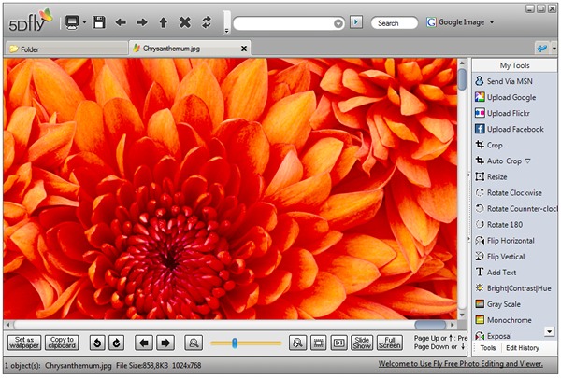Click the My Tools panel header
This screenshot has width=561, height=378.
pyautogui.click(x=514, y=65)
